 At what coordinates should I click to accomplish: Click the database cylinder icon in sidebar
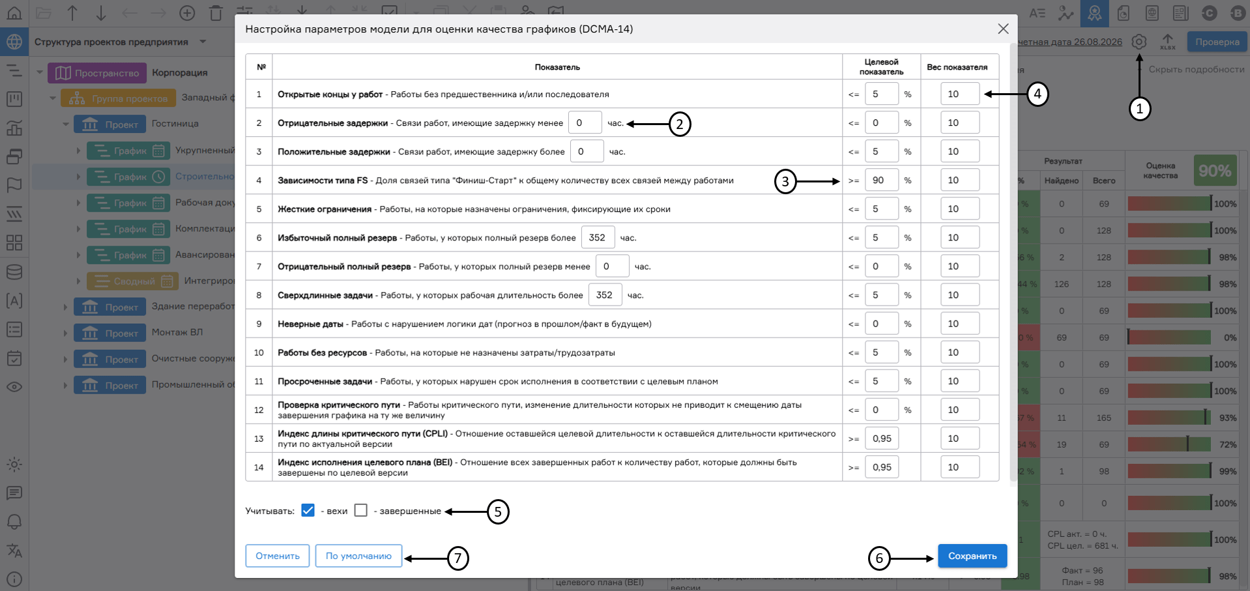point(14,272)
